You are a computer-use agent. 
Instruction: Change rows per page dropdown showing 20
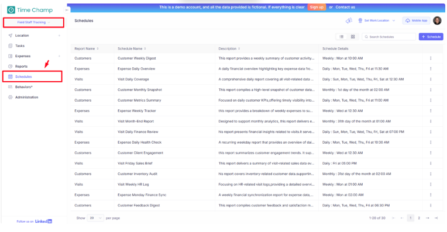point(95,218)
